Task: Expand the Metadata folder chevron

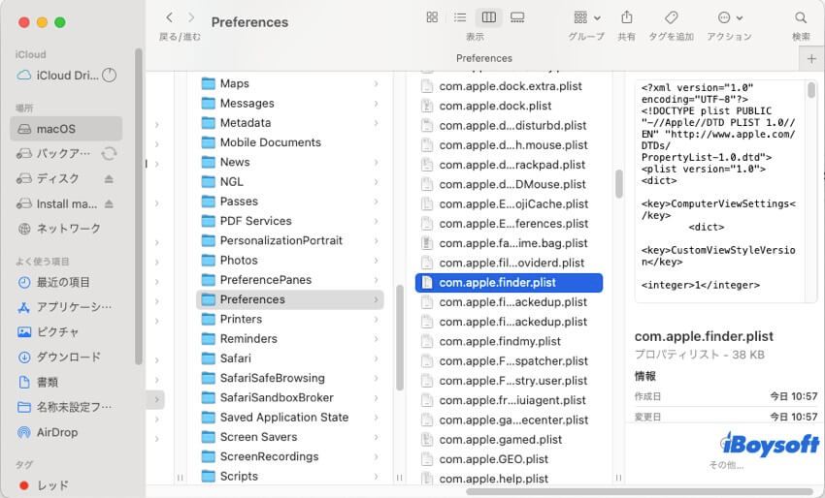Action: pos(377,123)
